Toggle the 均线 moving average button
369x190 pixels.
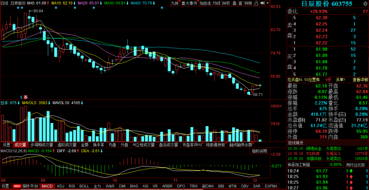(216, 3)
